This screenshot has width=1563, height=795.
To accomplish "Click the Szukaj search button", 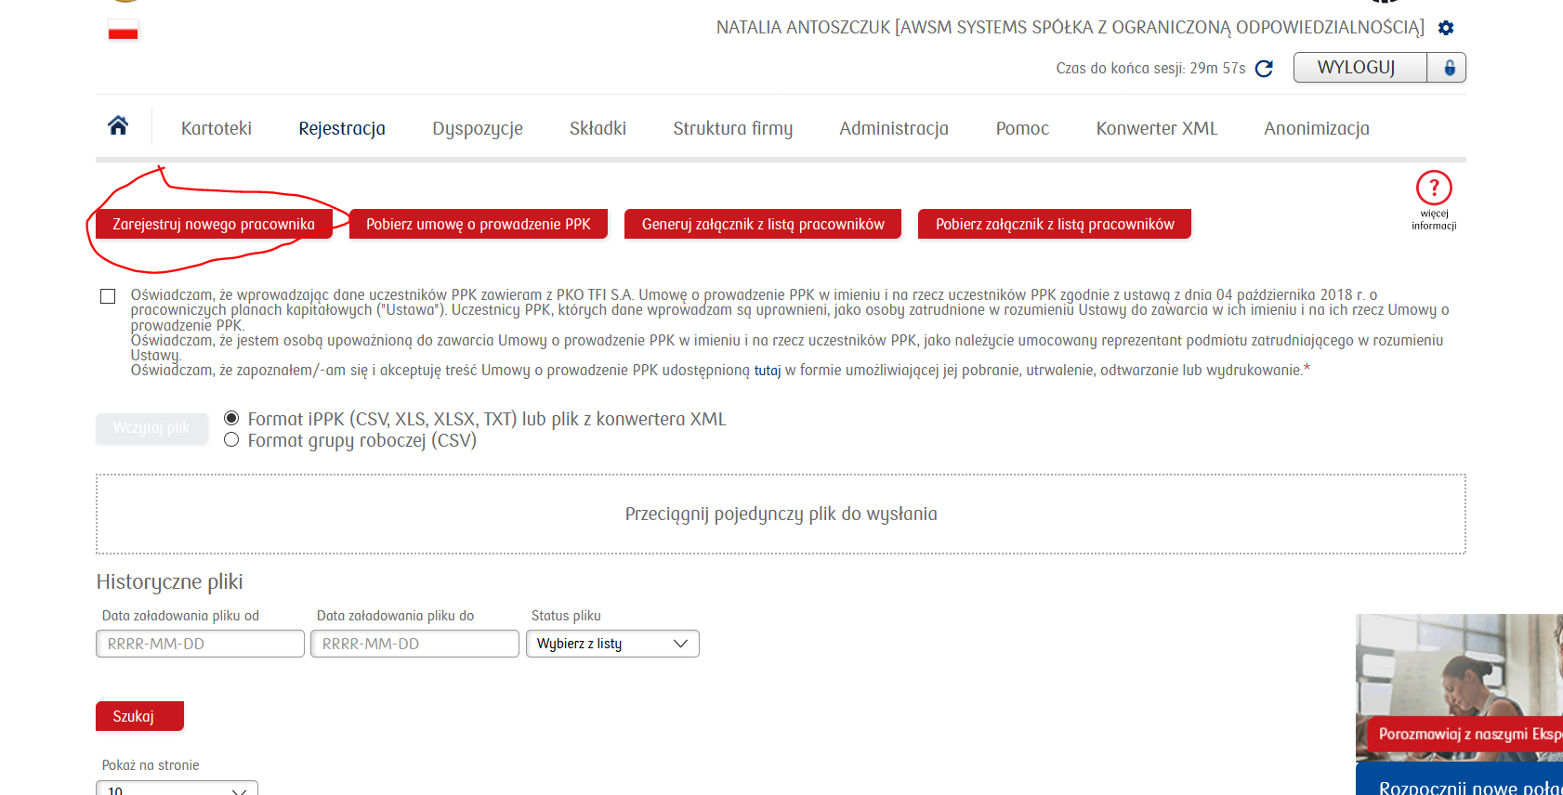I will pos(139,716).
